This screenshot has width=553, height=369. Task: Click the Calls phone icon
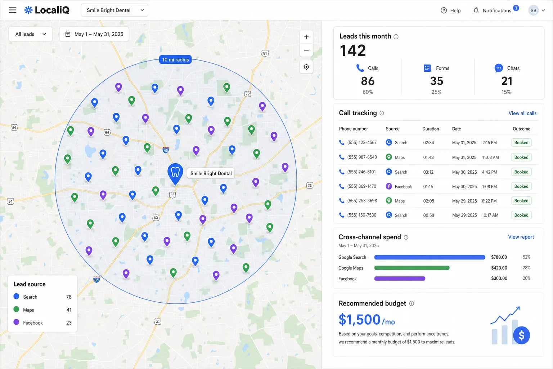tap(360, 68)
